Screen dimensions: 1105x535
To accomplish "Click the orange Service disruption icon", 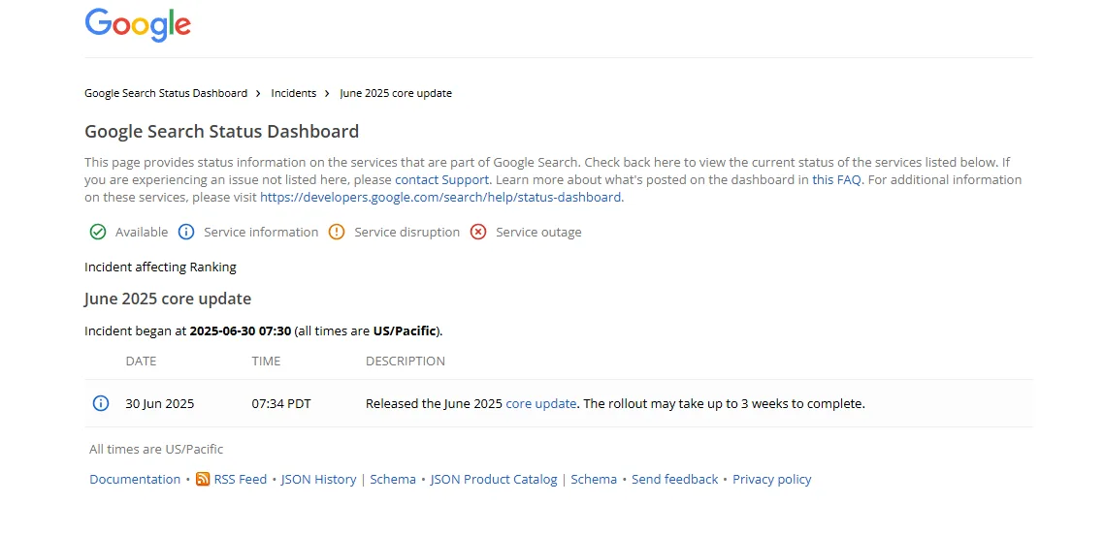I will (337, 232).
